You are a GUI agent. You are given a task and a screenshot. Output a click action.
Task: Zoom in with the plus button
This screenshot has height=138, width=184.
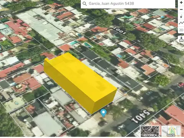[x=181, y=3]
